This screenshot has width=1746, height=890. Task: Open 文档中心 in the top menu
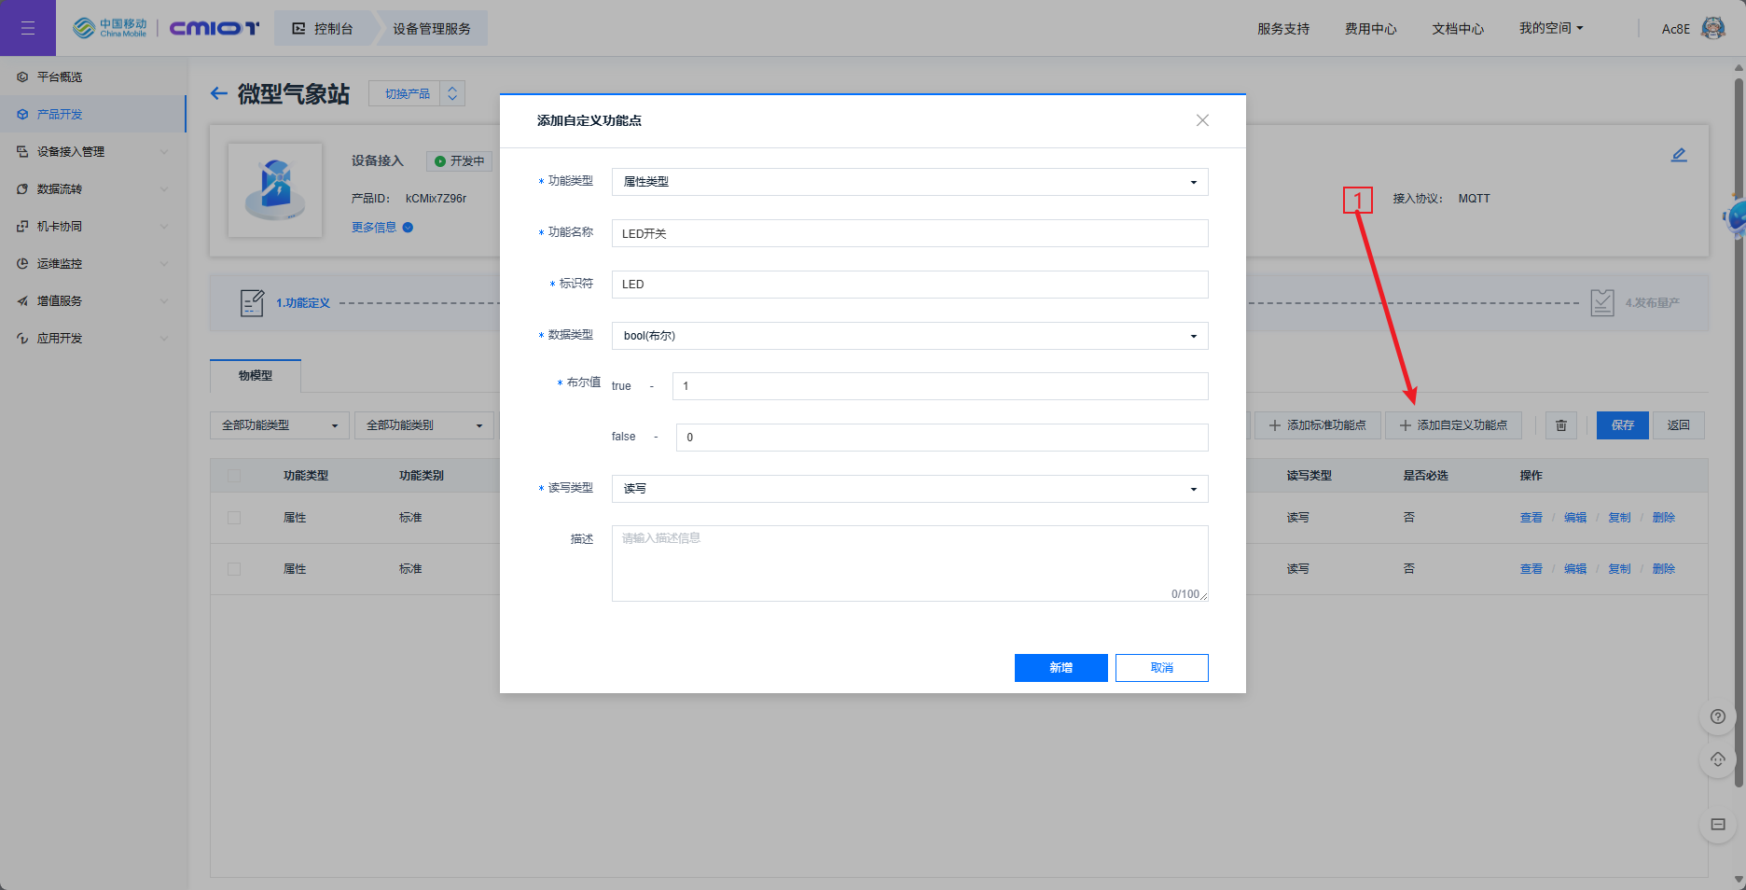(1458, 29)
